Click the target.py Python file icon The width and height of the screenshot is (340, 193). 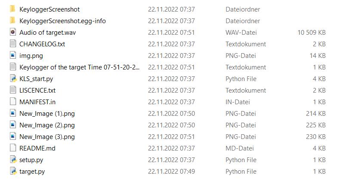click(x=13, y=171)
